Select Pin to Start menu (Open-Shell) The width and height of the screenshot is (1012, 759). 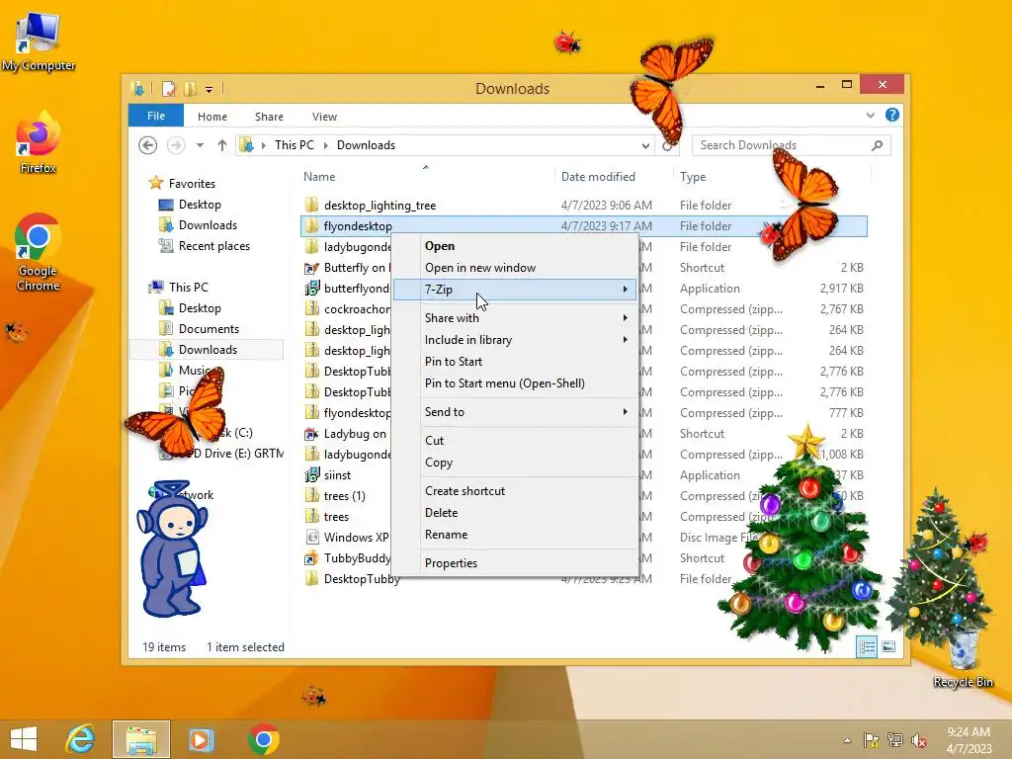[x=515, y=383]
